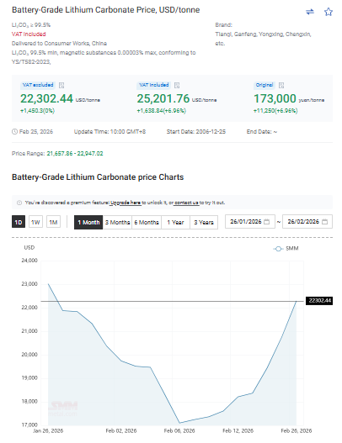Click the clock icon beside Feb 25, 2026

tap(14, 132)
